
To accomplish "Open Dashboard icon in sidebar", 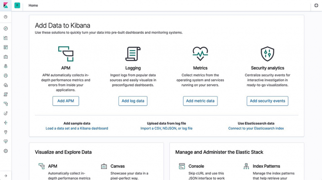I will 6,47.
